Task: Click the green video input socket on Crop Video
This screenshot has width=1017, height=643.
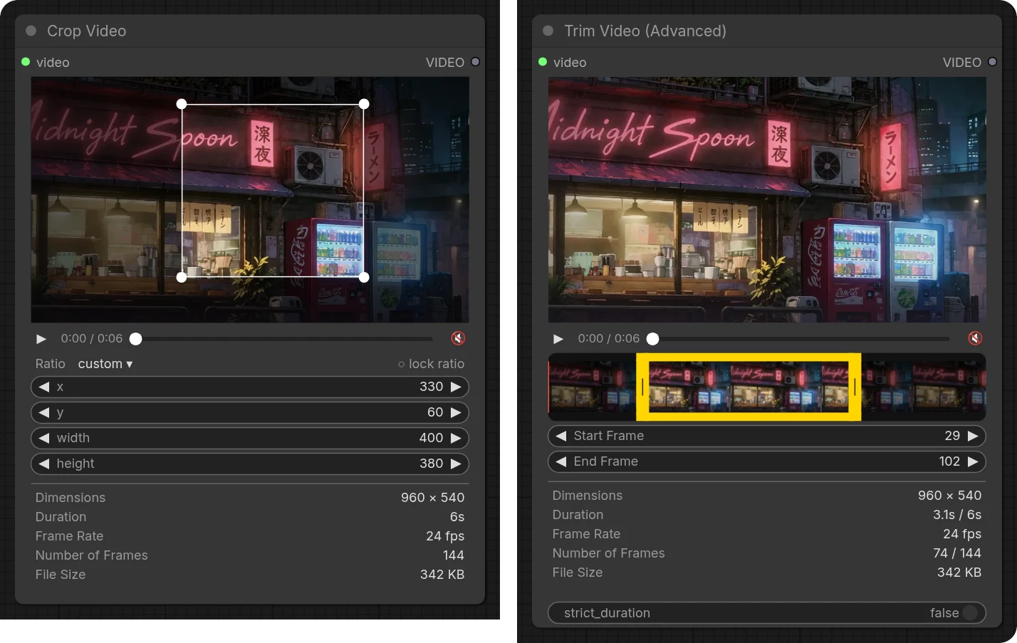Action: (26, 62)
